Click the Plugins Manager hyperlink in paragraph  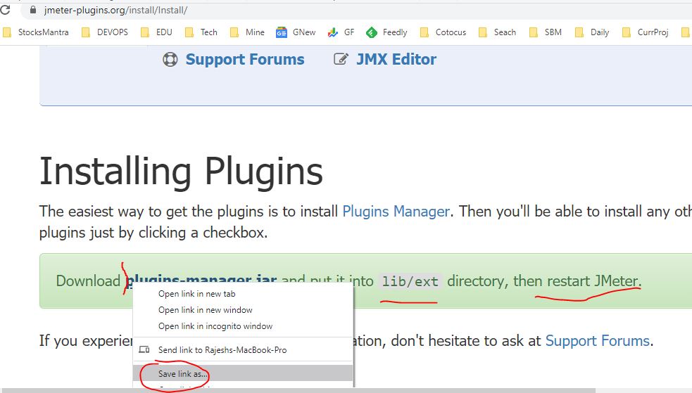tap(396, 211)
